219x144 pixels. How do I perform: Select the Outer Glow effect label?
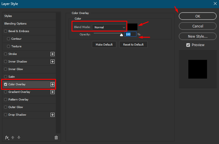(x=16, y=107)
